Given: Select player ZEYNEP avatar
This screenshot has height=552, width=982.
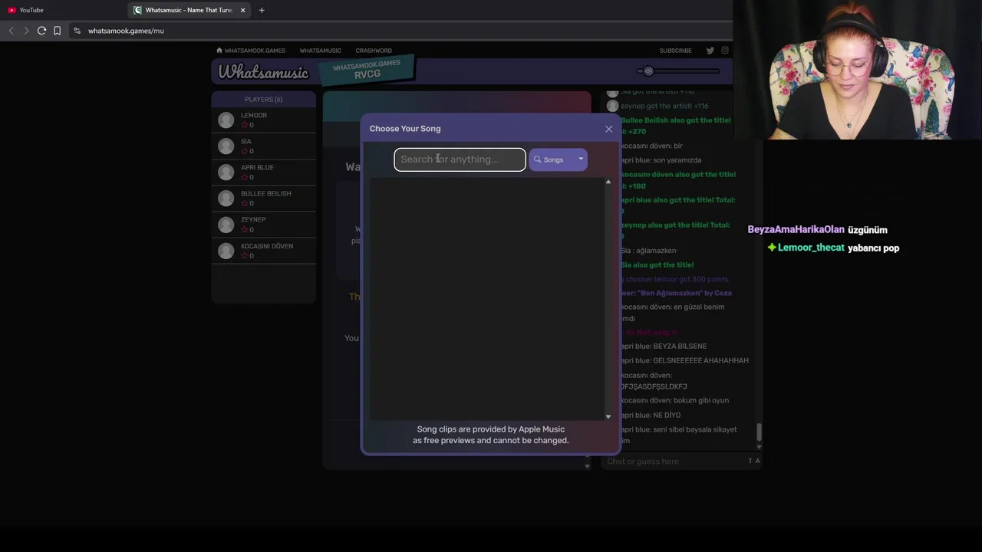Looking at the screenshot, I should pyautogui.click(x=226, y=225).
